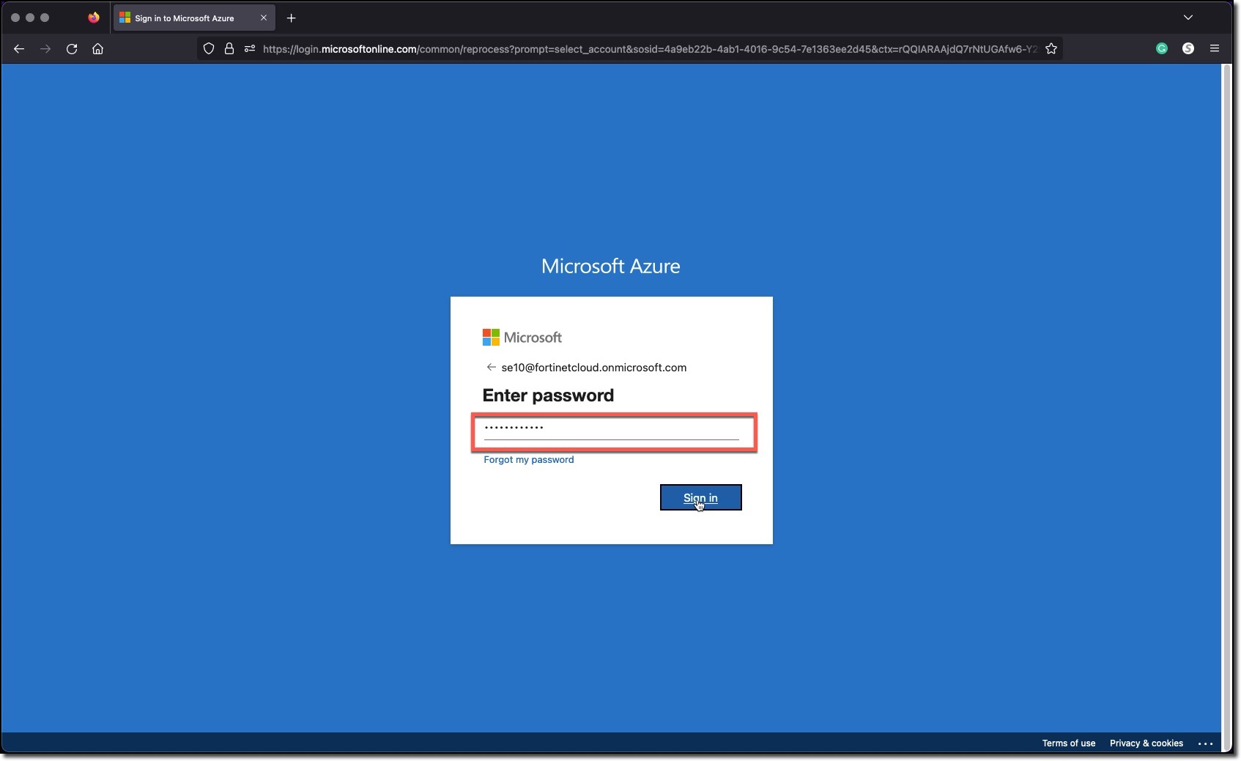Expand the list all tabs chevron
Screen dimensions: 1241x761
pos(1188,18)
